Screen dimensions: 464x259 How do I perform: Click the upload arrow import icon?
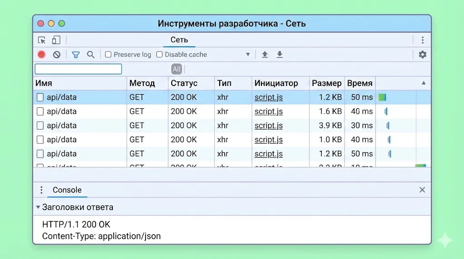(265, 54)
